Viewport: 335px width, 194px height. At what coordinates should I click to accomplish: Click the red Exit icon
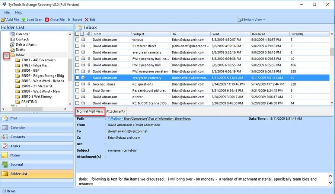(x=86, y=20)
